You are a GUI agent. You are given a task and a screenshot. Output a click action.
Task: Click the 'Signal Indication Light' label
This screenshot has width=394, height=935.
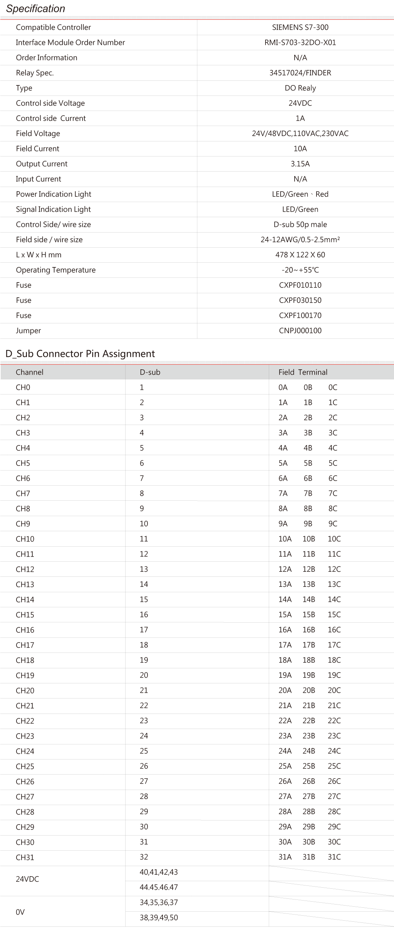click(x=53, y=209)
